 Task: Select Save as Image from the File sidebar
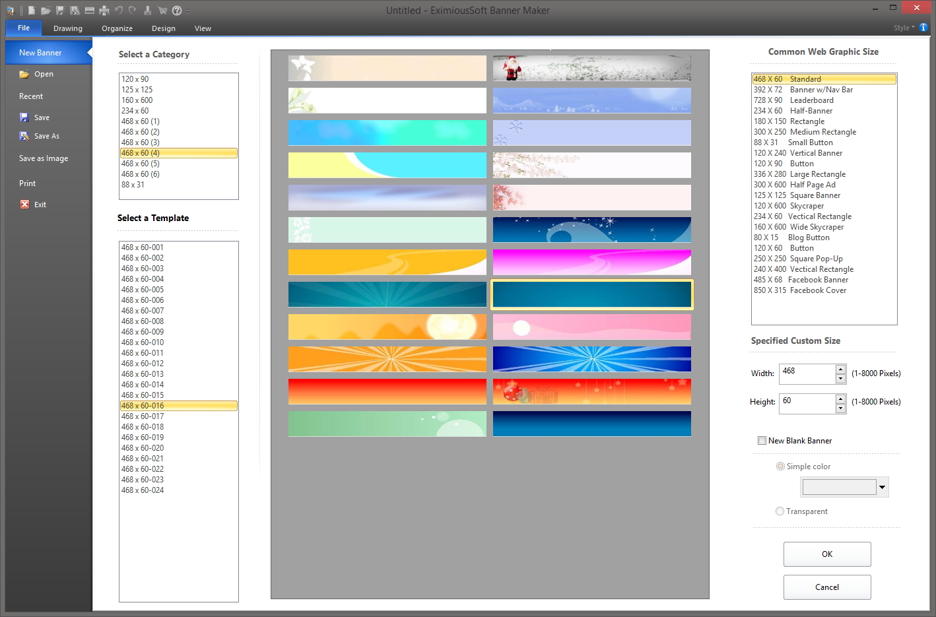pos(44,158)
